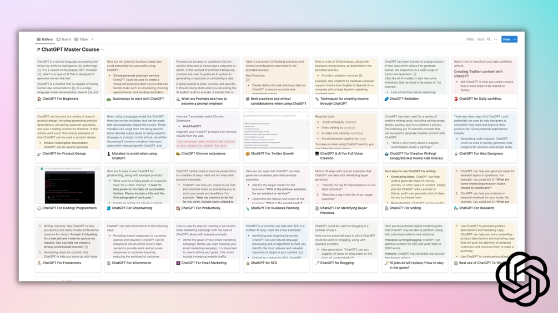Add a new view with plus icon
The image size is (558, 313).
pos(93,39)
